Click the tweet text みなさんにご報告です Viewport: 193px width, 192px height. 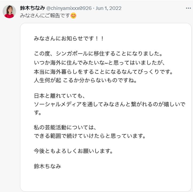[45, 16]
